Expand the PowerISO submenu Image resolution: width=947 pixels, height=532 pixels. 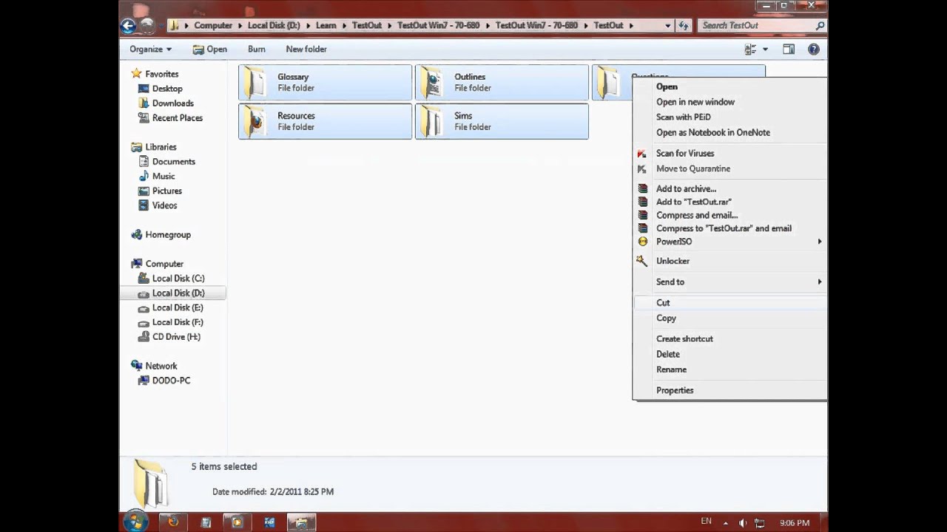819,242
